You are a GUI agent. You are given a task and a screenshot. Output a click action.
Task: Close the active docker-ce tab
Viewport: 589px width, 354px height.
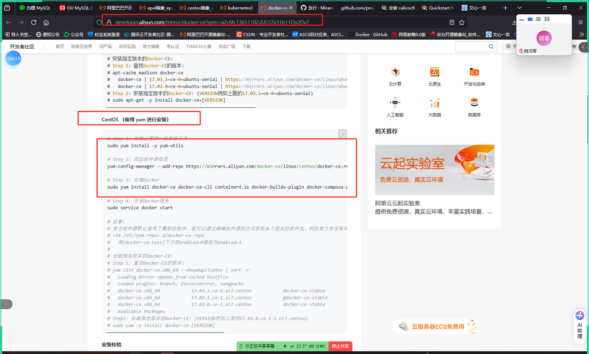tap(291, 8)
